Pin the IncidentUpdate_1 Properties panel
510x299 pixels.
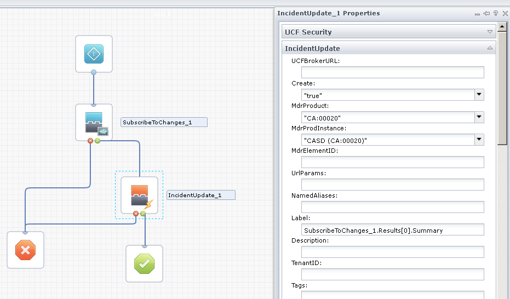(x=486, y=13)
